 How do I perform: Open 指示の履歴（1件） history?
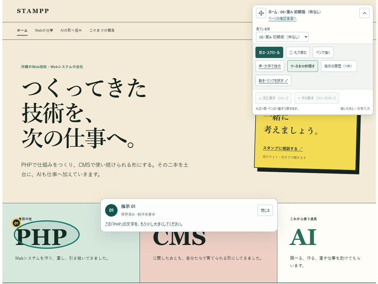pos(339,66)
